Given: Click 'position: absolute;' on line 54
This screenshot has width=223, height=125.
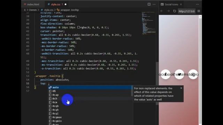Looking at the screenshot, I should pos(55,80).
